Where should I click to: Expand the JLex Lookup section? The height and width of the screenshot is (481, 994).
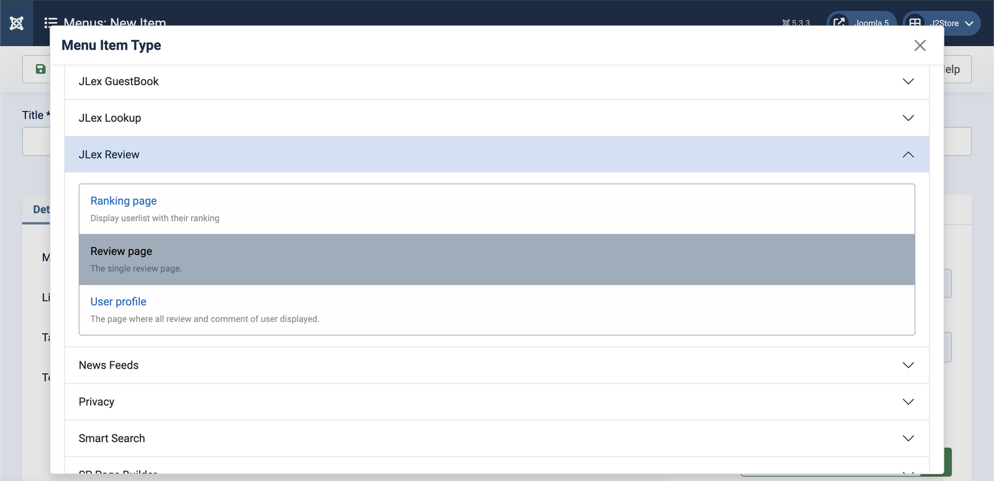(497, 118)
